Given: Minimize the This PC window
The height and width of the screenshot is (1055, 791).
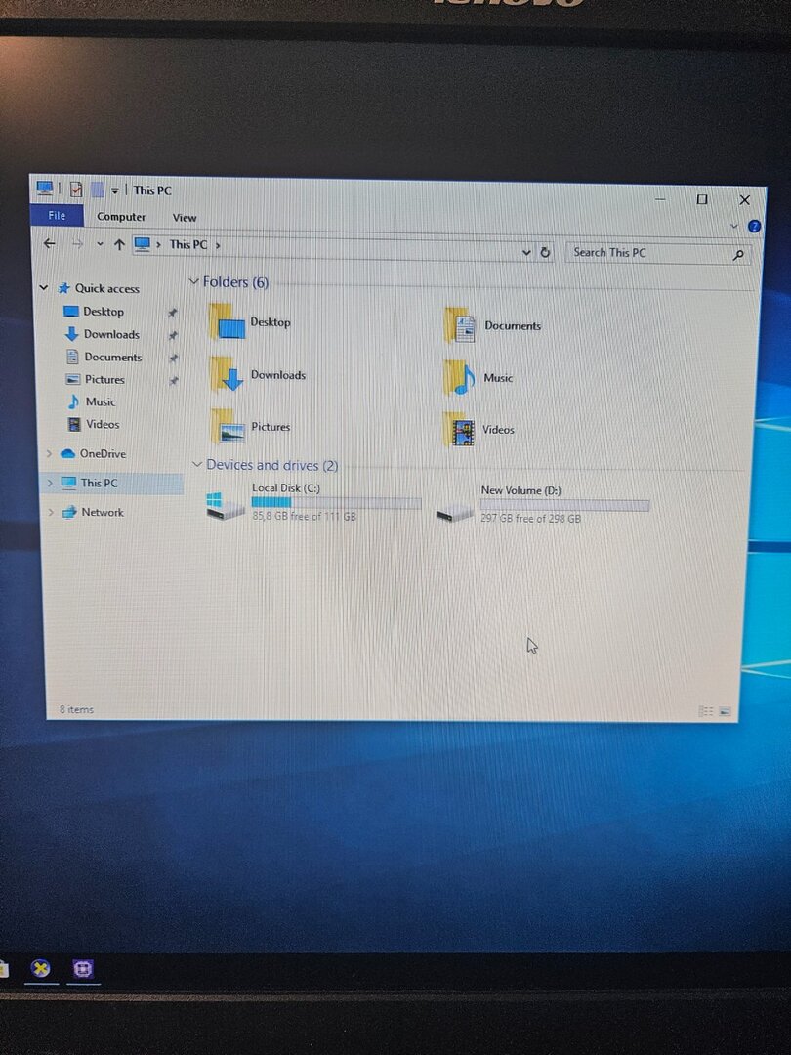Looking at the screenshot, I should (660, 199).
